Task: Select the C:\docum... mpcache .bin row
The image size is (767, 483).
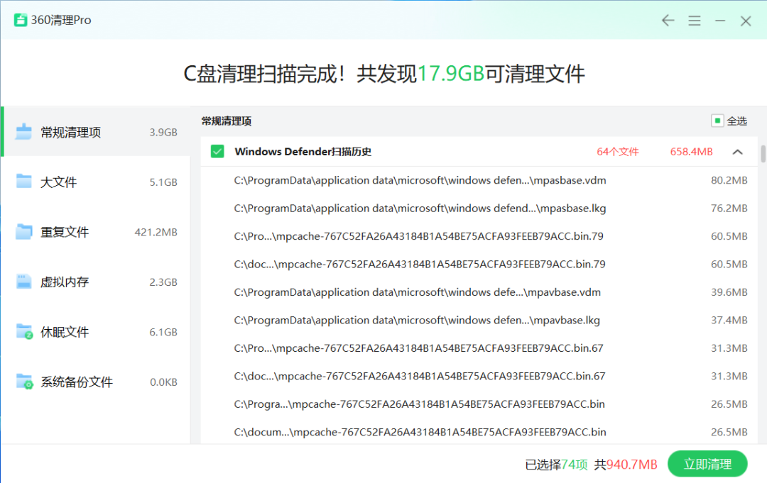Action: tap(479, 432)
